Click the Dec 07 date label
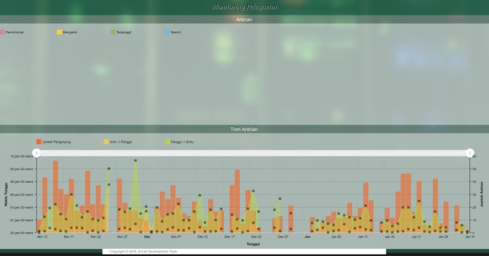 (176, 237)
